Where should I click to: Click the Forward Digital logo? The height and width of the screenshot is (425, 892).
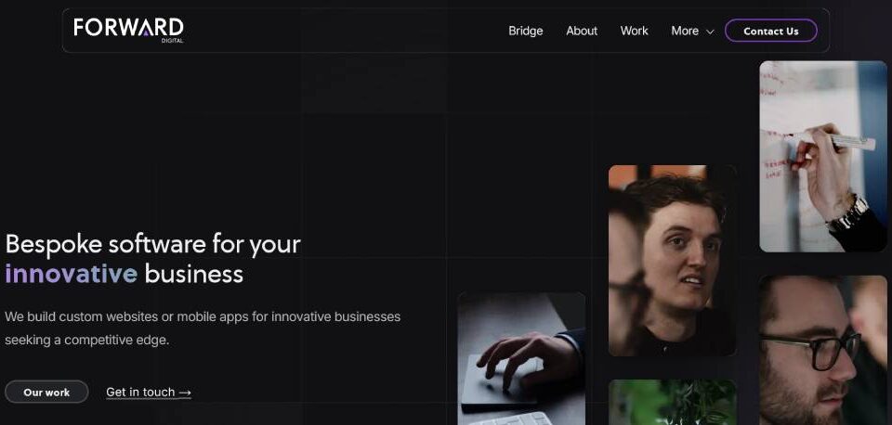(x=128, y=30)
